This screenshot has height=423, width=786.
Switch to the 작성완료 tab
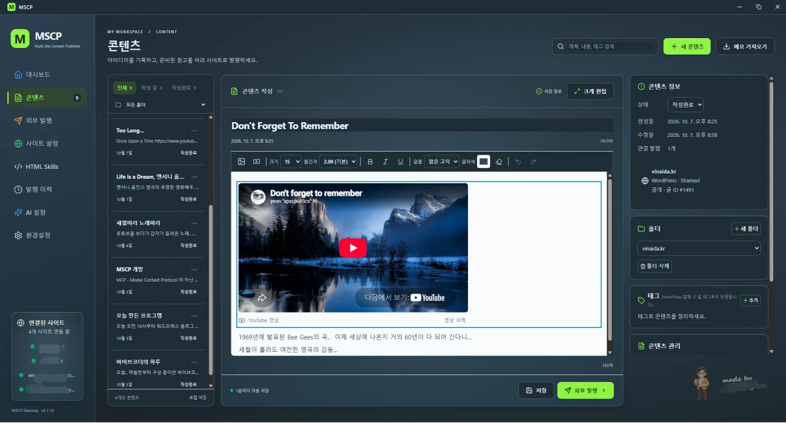pos(184,88)
